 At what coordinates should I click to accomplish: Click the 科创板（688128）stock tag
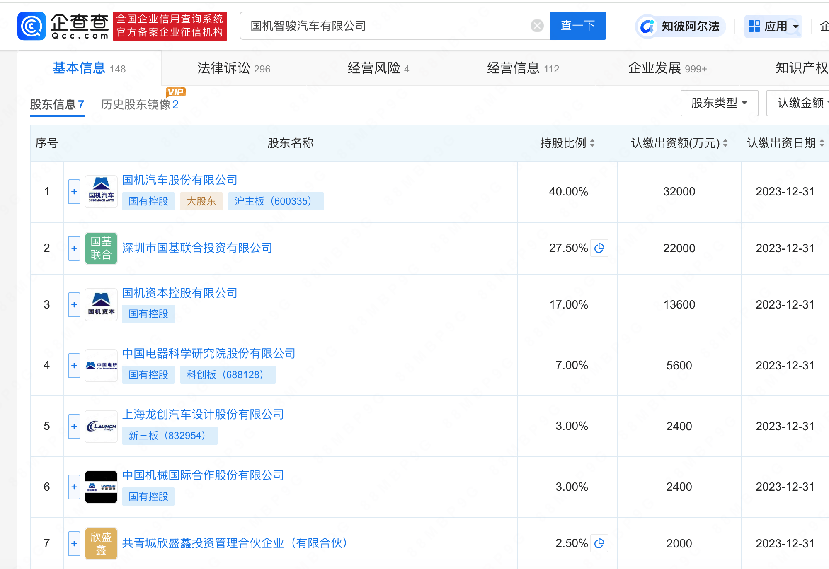pyautogui.click(x=228, y=375)
